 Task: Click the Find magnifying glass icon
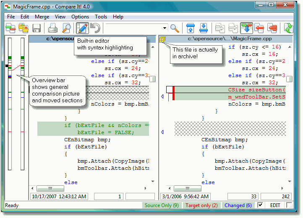tap(175, 28)
